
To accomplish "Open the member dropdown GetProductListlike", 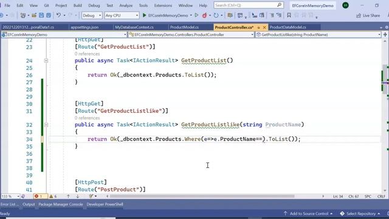I will coord(318,35).
